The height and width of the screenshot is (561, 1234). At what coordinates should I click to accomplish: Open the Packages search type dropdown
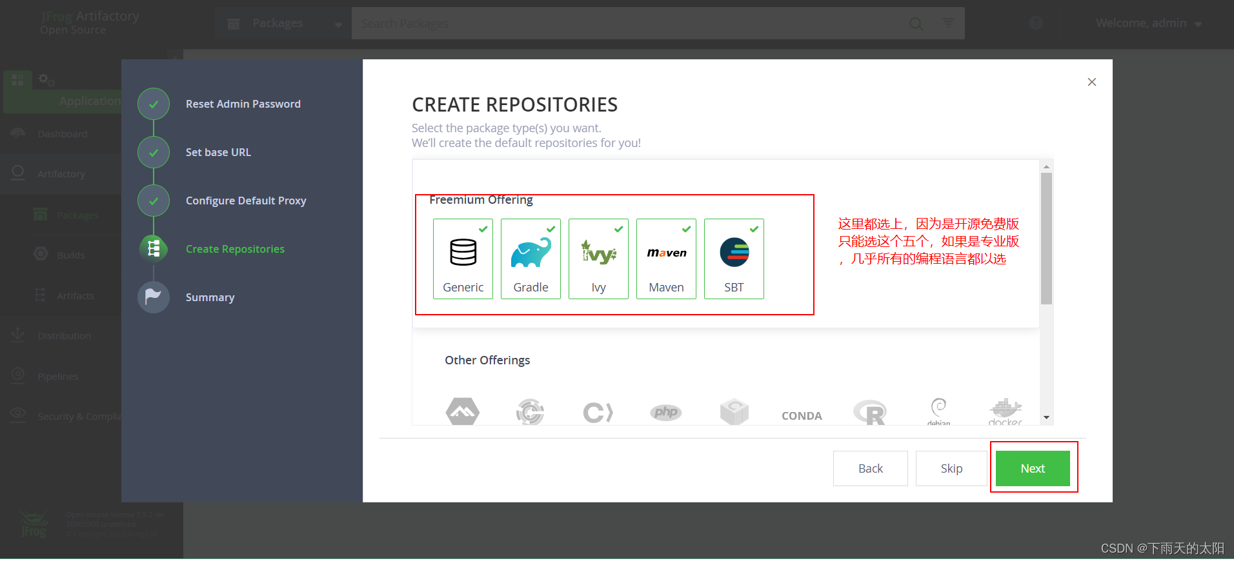click(283, 24)
